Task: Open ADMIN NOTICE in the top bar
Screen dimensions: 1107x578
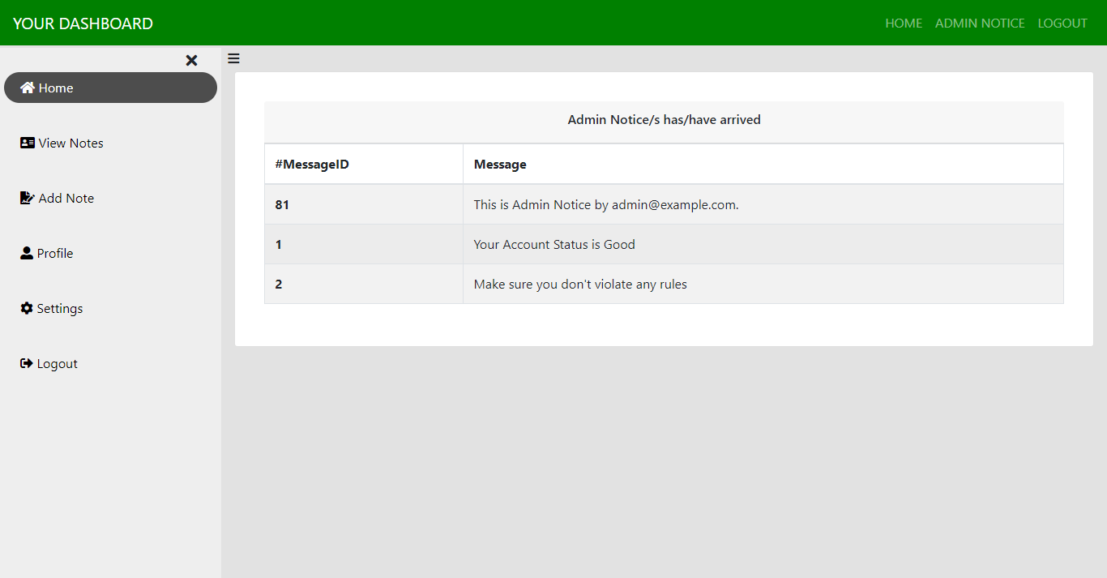Action: click(x=980, y=24)
